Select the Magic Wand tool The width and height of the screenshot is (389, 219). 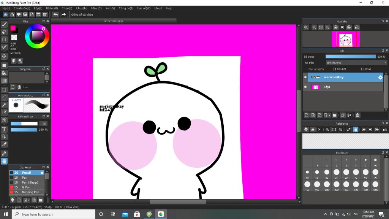click(x=4, y=105)
